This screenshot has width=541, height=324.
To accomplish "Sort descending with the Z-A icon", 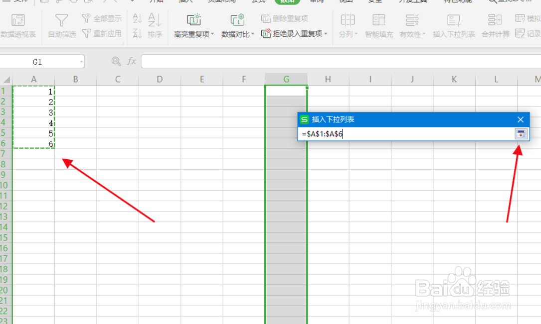I will click(137, 33).
